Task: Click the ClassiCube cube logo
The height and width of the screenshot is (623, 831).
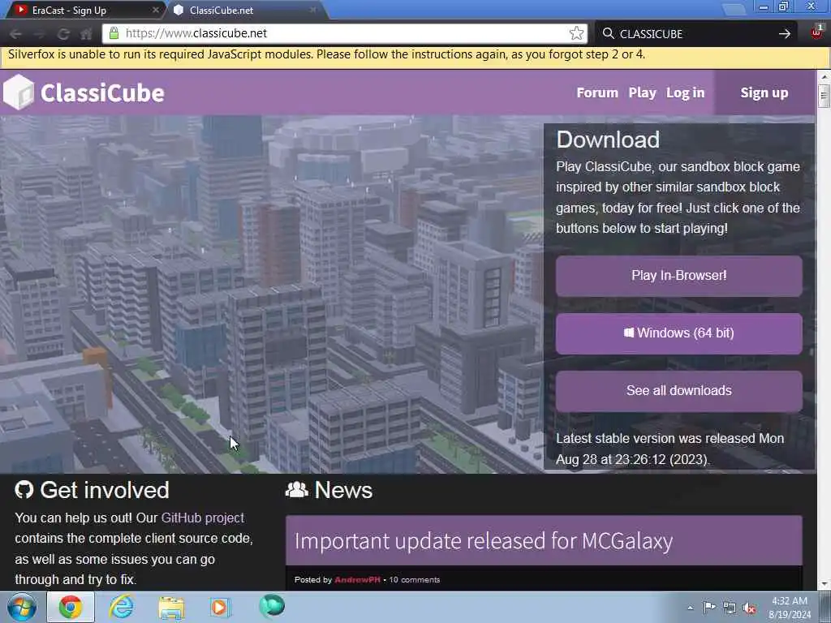Action: coord(19,92)
